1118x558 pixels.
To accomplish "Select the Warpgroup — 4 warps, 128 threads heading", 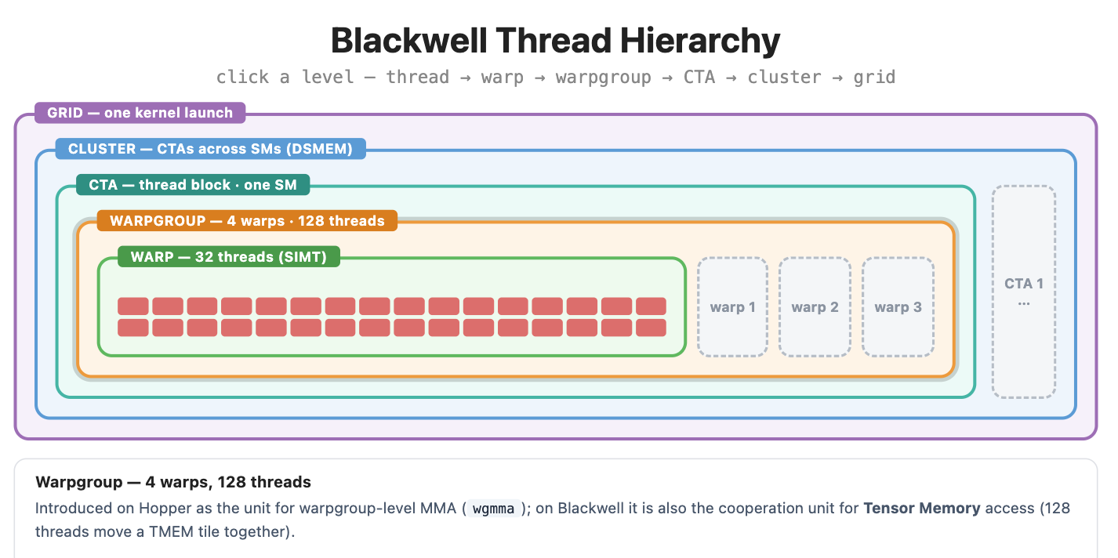I will [173, 482].
